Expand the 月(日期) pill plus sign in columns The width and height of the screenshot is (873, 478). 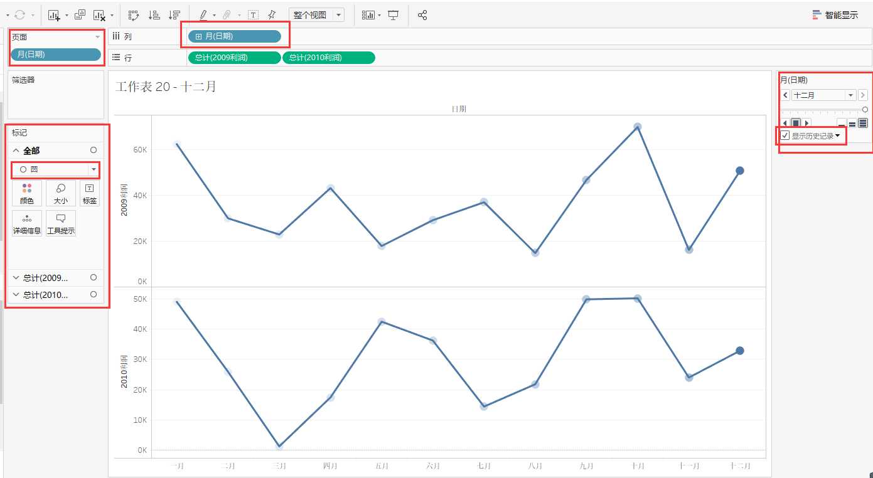tap(198, 36)
